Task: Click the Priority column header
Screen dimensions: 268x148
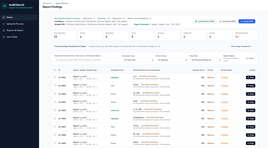Action: [210, 70]
